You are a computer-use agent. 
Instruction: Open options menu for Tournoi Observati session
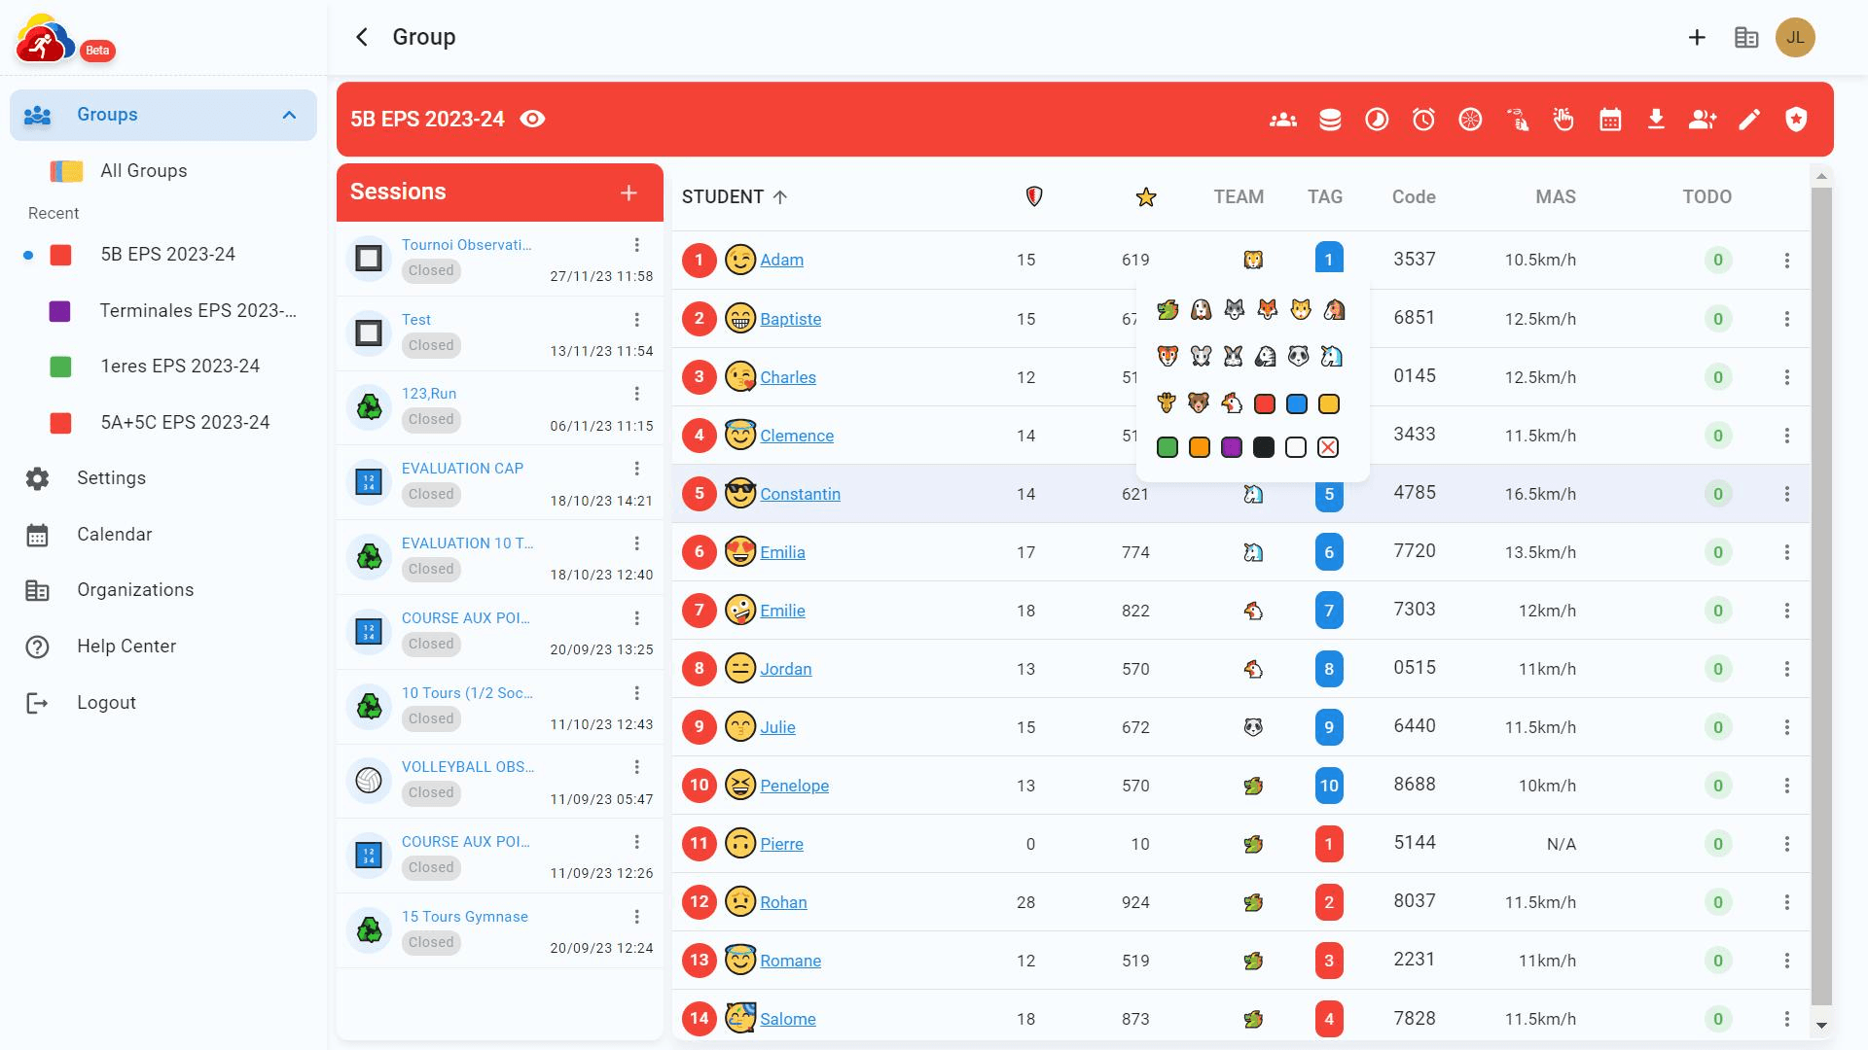point(636,245)
